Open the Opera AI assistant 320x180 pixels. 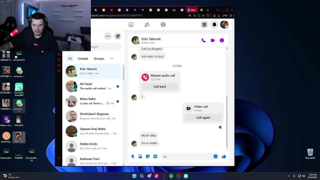[225, 15]
